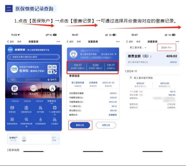Open the more menu on the account screen

118,41
